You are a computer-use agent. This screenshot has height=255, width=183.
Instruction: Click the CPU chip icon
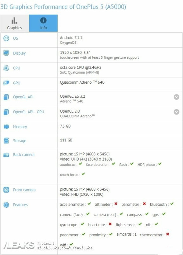(x=6, y=68)
